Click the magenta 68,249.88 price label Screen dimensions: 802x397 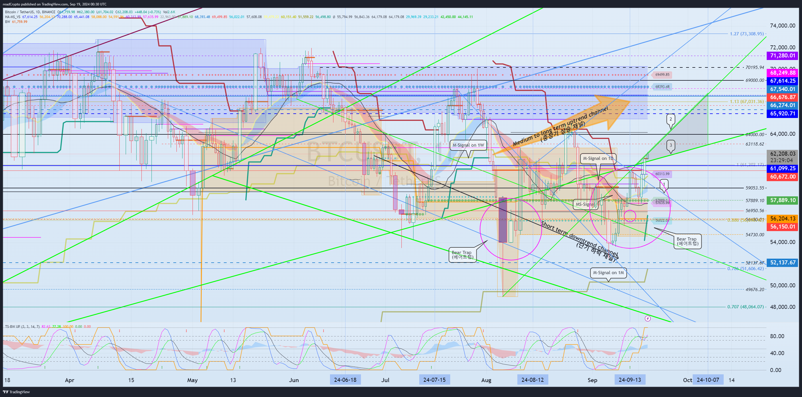click(x=782, y=73)
